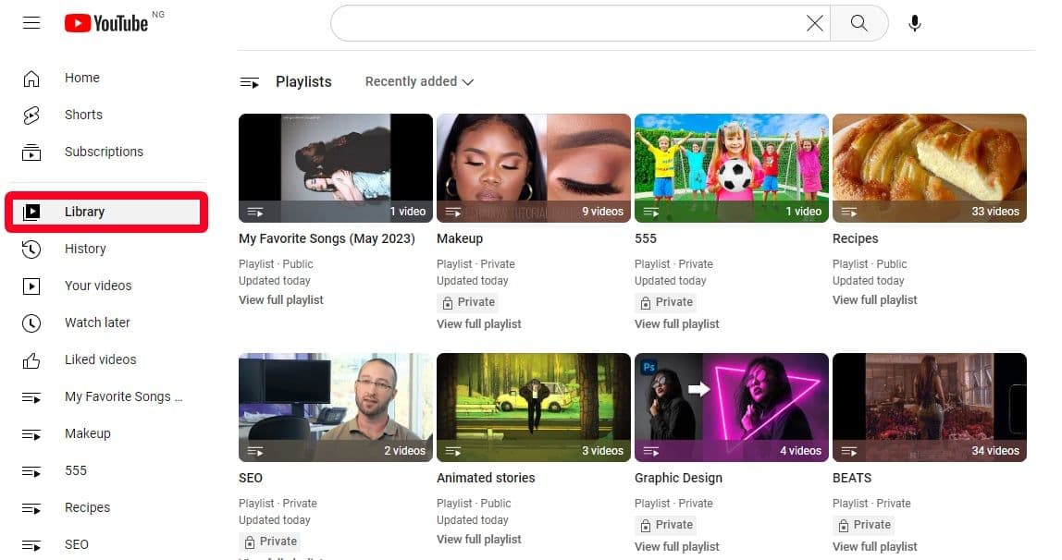Select Library in the sidebar
Image resolution: width=1062 pixels, height=560 pixels.
coord(84,212)
